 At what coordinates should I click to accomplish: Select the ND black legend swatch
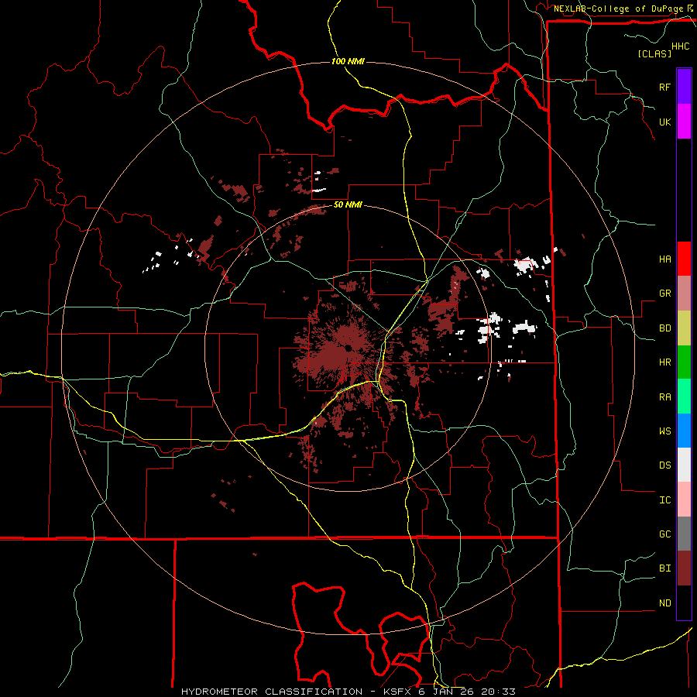click(684, 603)
